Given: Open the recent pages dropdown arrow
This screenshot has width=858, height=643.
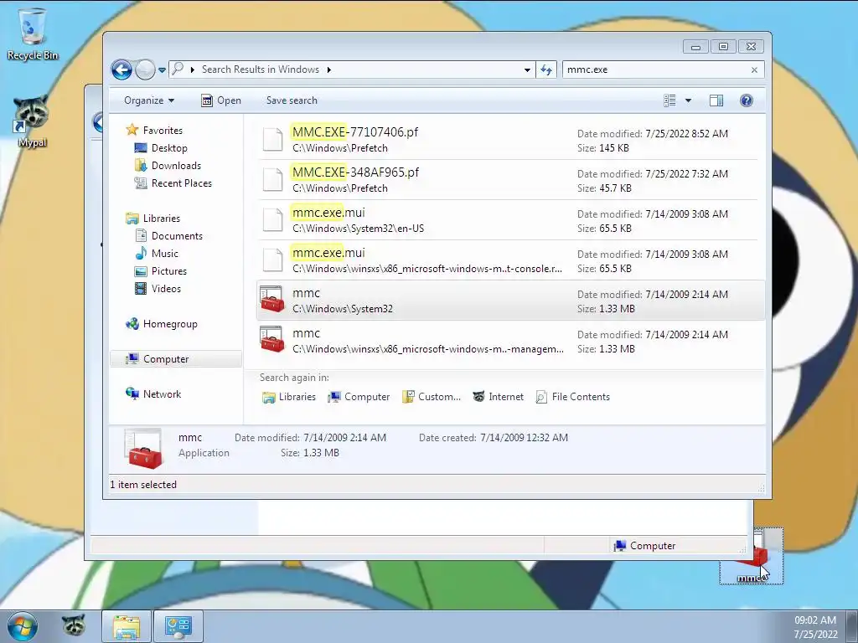Looking at the screenshot, I should click(162, 70).
